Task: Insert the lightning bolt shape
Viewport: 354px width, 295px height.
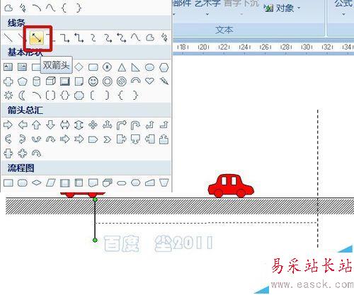Action: coord(164,81)
